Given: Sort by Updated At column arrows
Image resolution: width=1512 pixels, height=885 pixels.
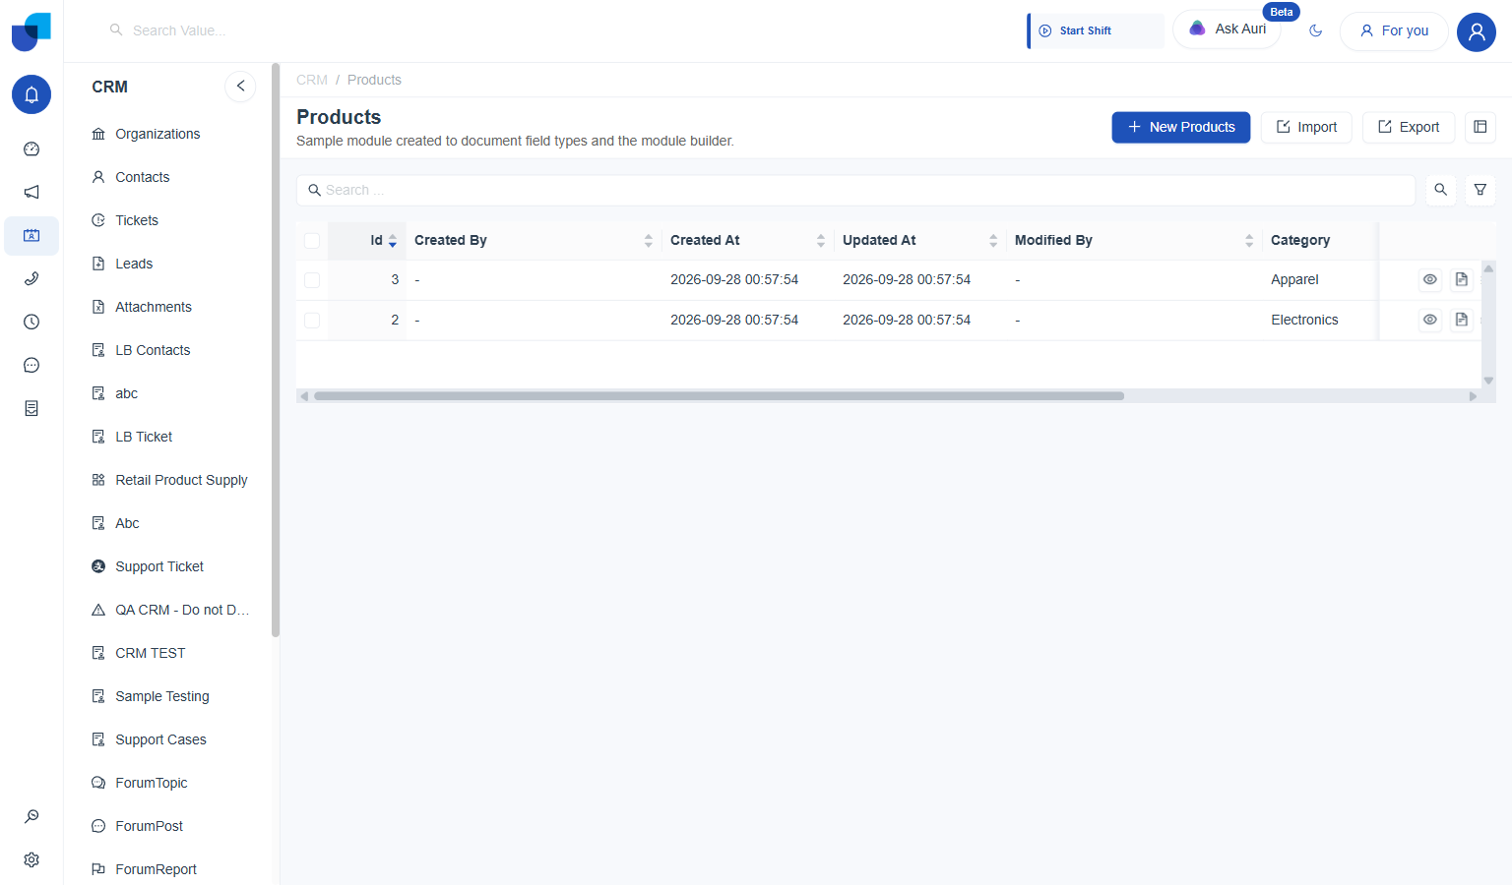Looking at the screenshot, I should [x=992, y=241].
